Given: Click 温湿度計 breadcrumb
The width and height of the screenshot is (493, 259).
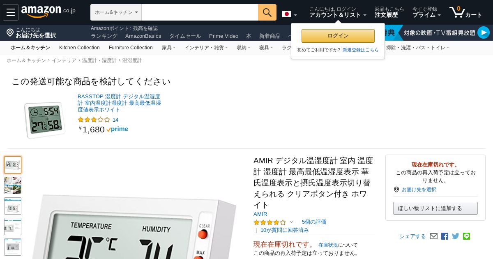Looking at the screenshot, I should point(132,60).
